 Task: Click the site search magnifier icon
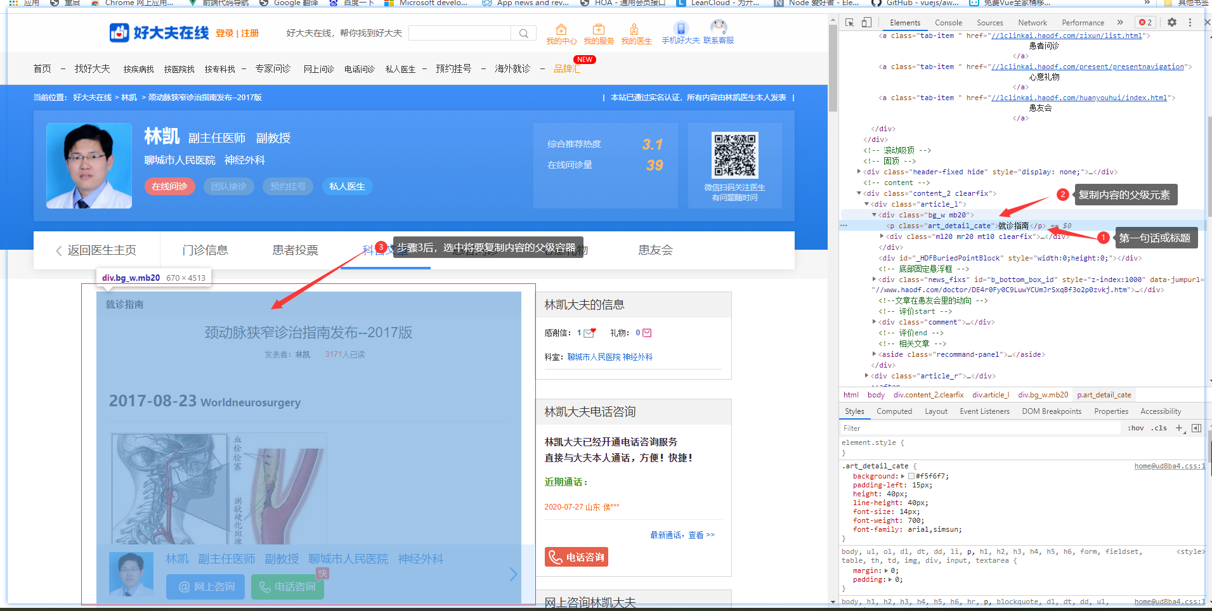[523, 34]
